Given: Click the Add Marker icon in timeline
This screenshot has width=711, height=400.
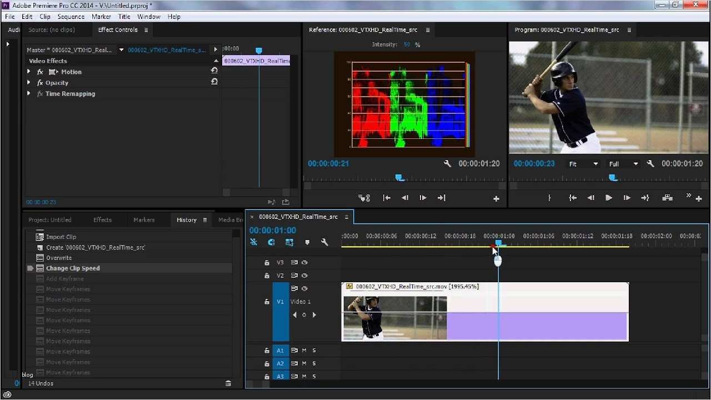Looking at the screenshot, I should click(x=307, y=242).
